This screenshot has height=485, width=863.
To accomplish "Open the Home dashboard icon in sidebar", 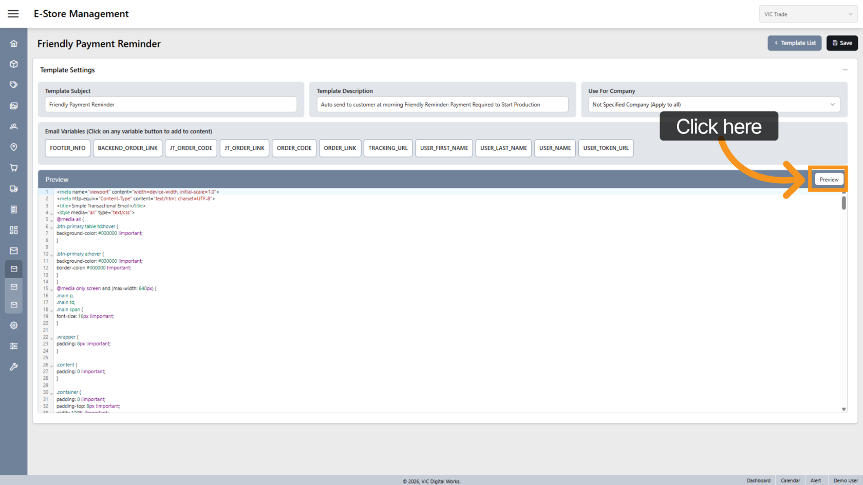I will click(13, 43).
